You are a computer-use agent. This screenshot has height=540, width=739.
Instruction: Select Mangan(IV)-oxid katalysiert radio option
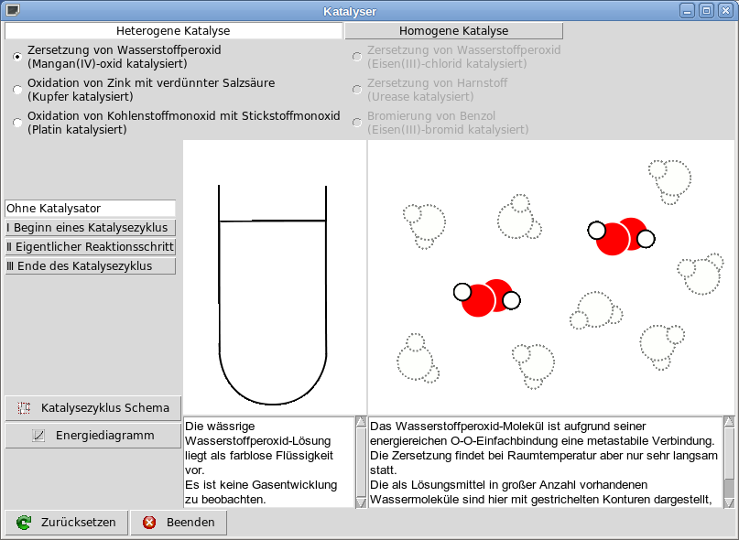(17, 57)
